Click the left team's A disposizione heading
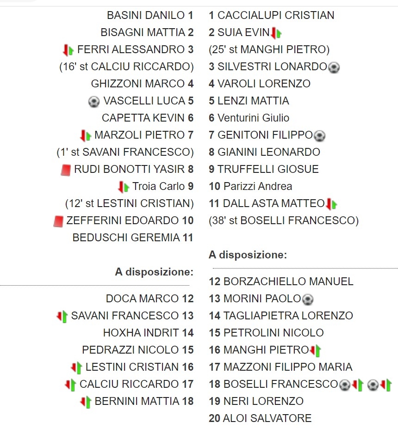Screen dimensions: 398x428 click(x=154, y=272)
